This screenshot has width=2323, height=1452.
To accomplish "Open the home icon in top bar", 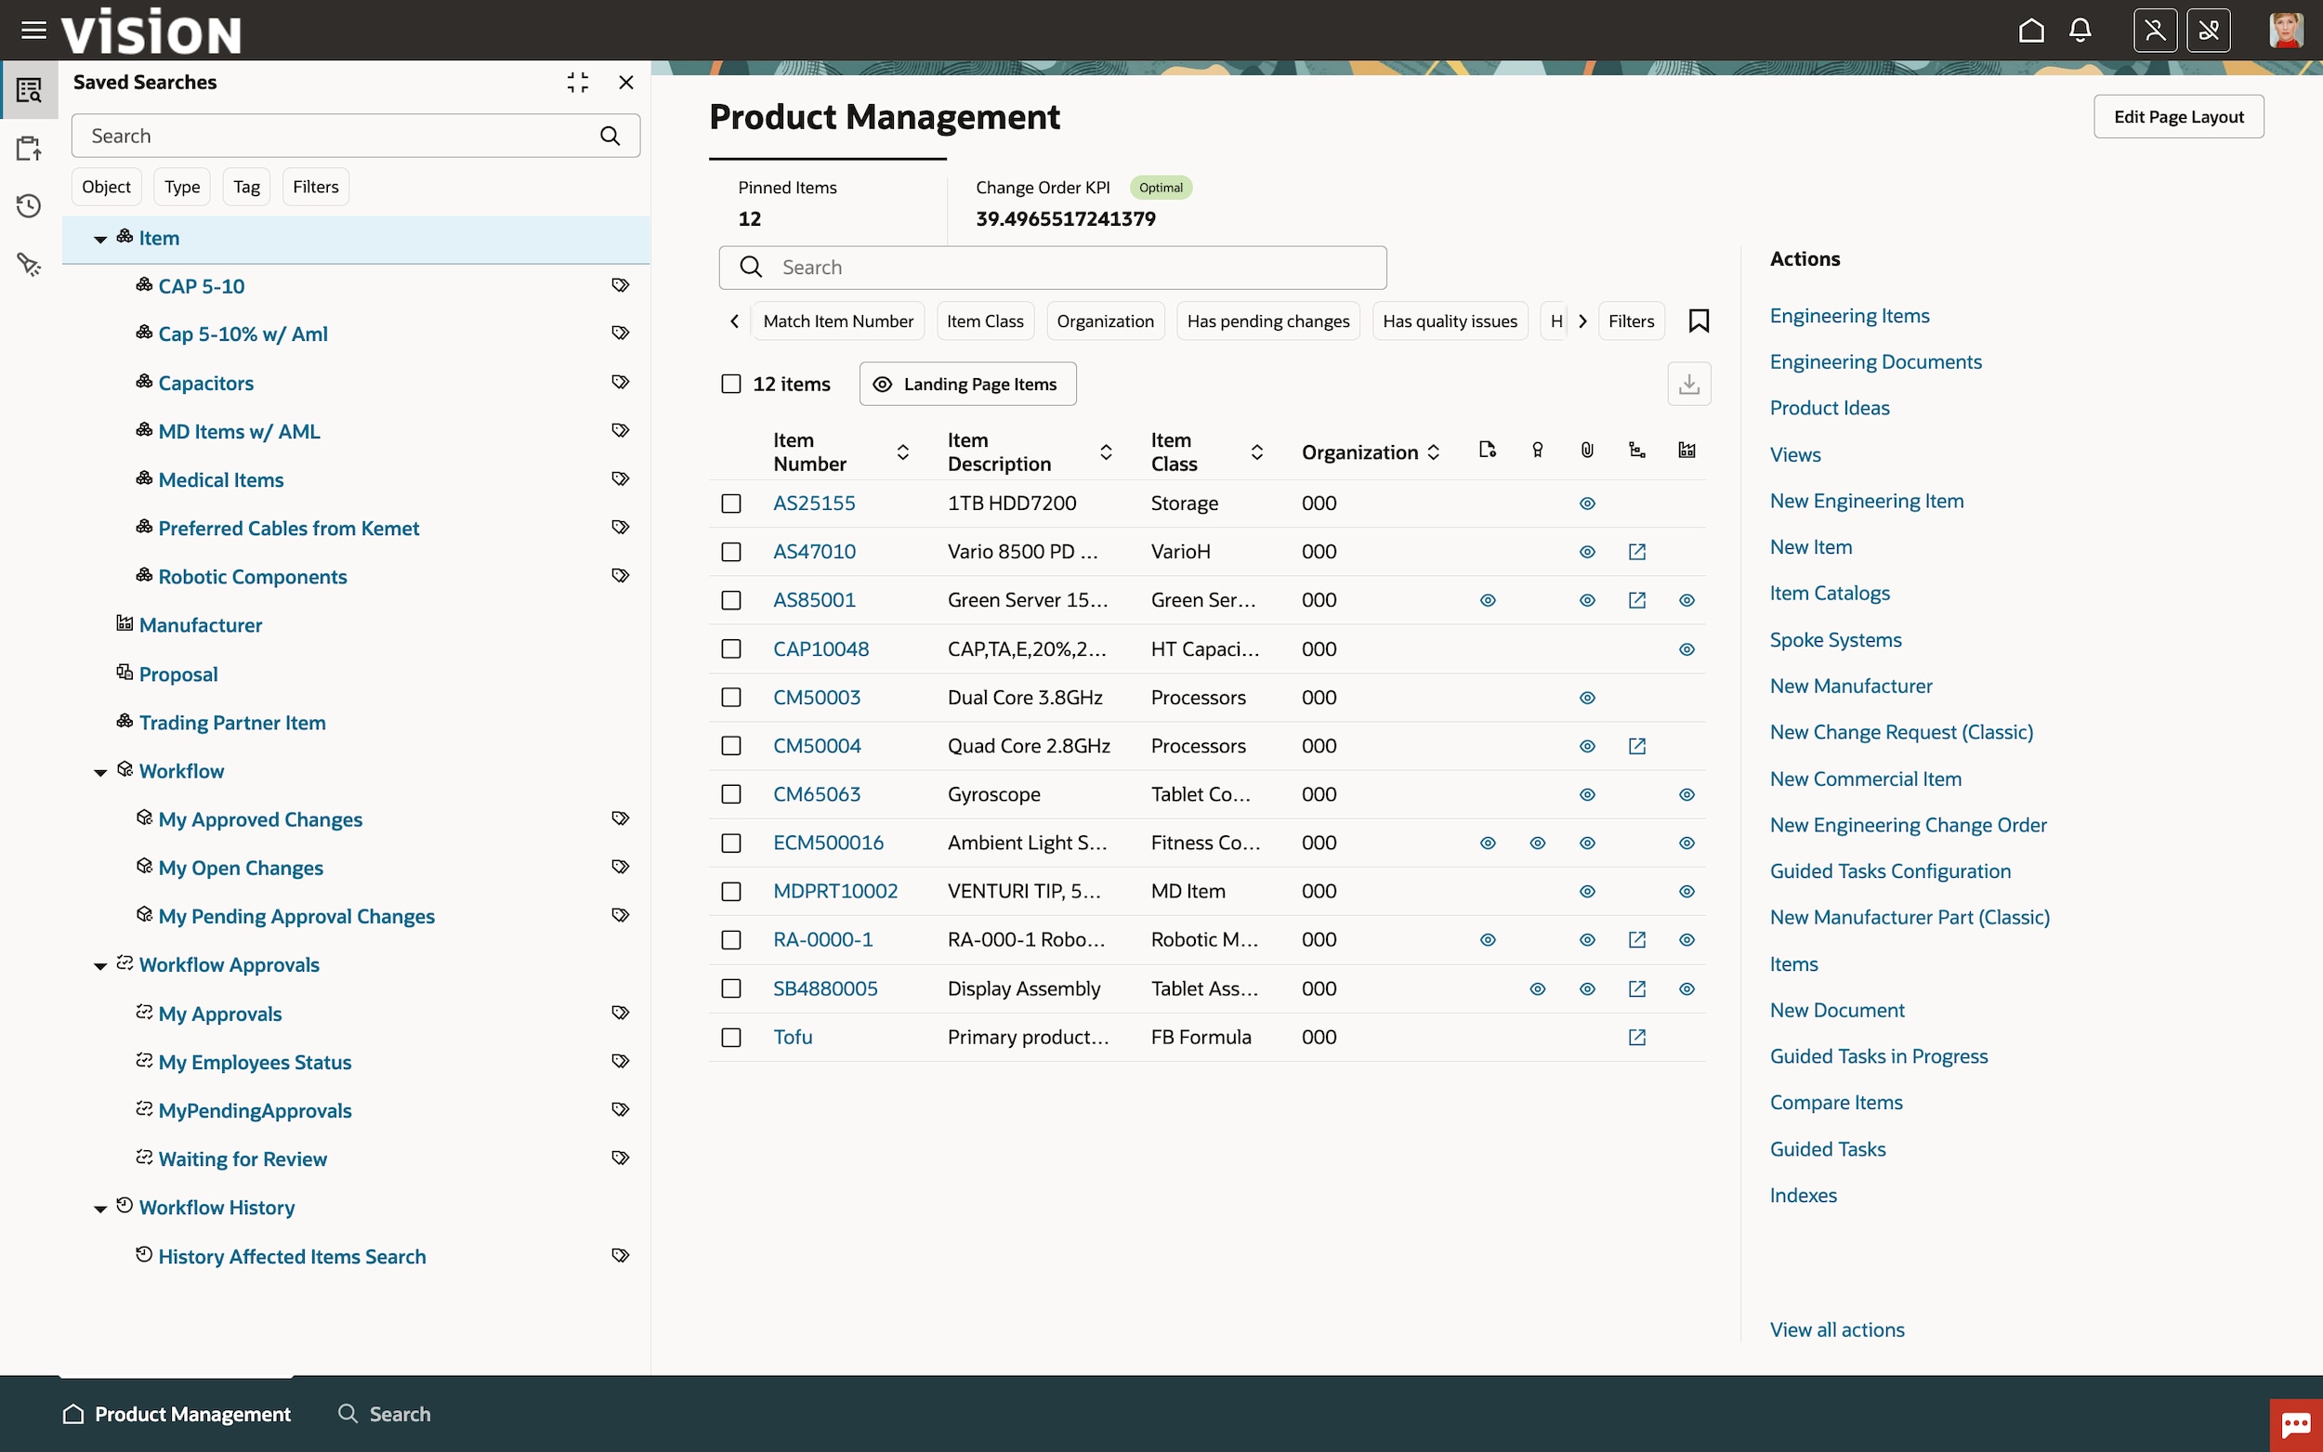I will (2031, 31).
